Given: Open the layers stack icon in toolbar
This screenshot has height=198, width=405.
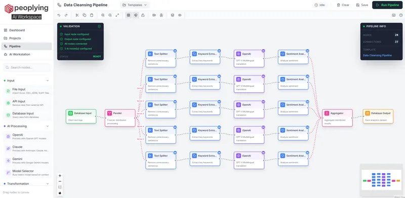Looking at the screenshot, I should (x=173, y=15).
